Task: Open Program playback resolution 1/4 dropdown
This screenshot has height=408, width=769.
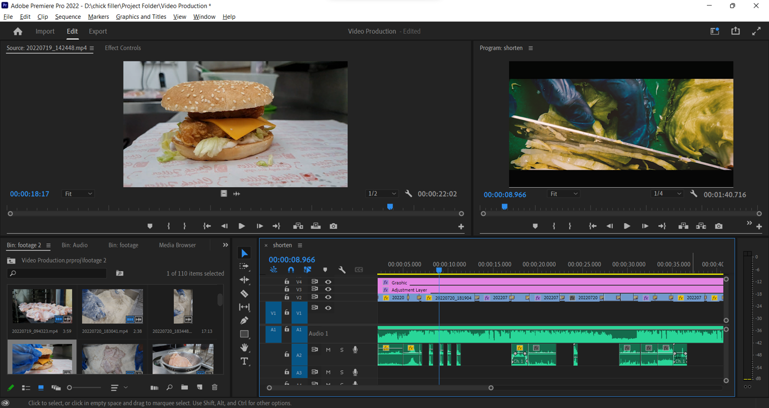Action: pyautogui.click(x=667, y=194)
